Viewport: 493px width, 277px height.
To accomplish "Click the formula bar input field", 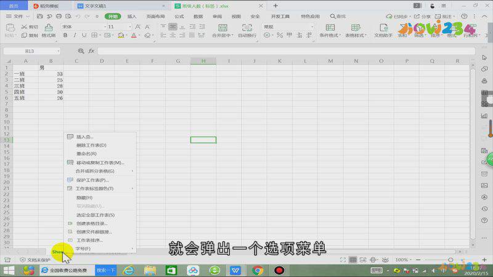I will 286,51.
